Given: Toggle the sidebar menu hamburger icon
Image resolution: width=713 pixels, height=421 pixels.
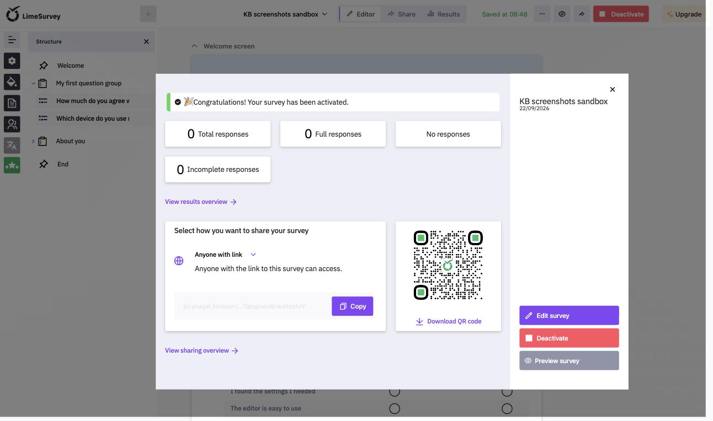Looking at the screenshot, I should (12, 40).
